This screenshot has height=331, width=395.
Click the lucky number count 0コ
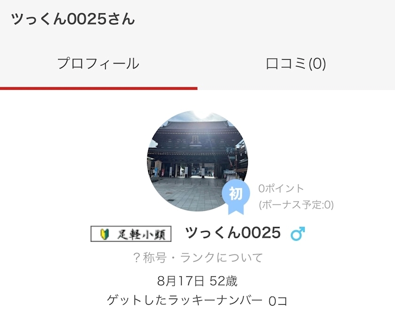click(x=278, y=301)
